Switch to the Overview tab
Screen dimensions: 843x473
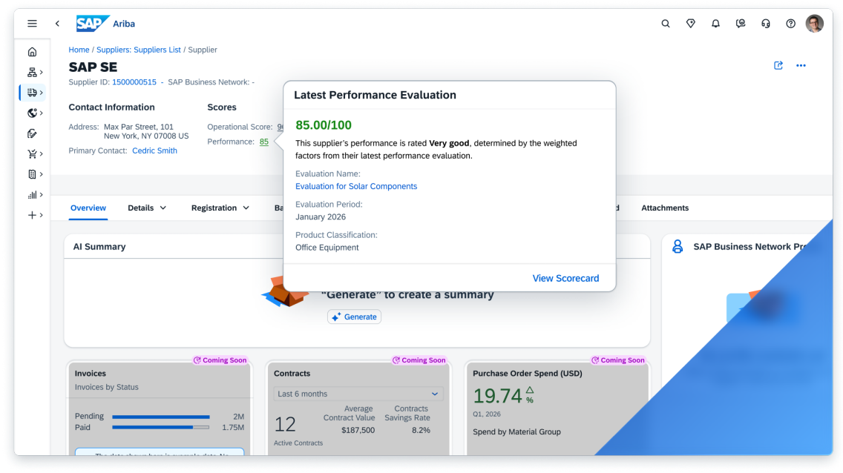pos(88,208)
